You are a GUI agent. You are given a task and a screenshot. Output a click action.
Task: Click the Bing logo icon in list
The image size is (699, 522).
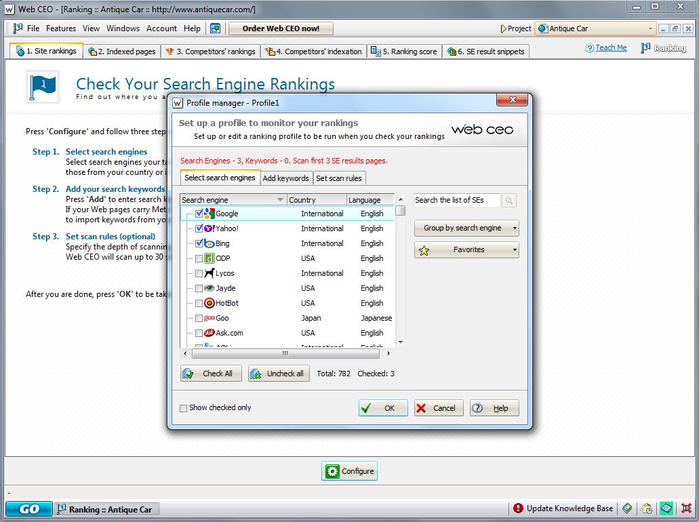tap(209, 243)
